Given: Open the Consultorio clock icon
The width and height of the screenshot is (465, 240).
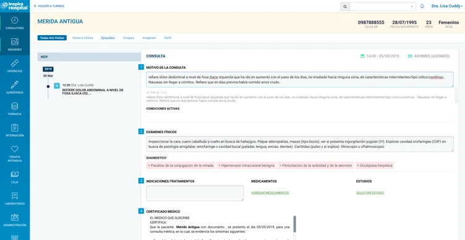Looking at the screenshot, I should pos(15,20).
